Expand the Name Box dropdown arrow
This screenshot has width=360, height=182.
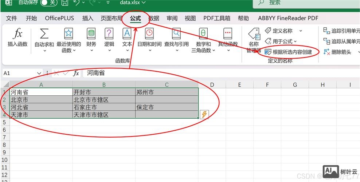click(39, 74)
